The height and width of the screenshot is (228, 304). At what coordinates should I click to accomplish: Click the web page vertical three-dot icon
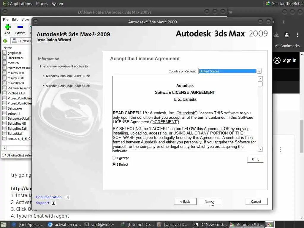tap(281, 150)
